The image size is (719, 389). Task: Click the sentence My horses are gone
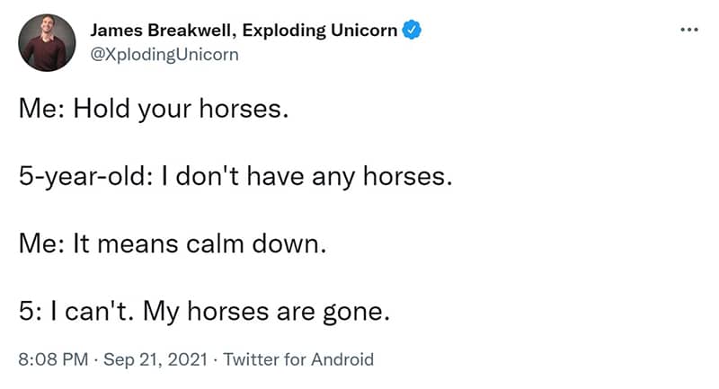[266, 312]
